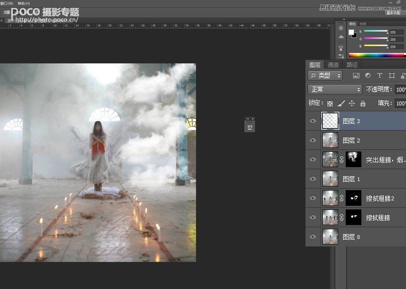Hide the 图层 3 layer

(x=313, y=121)
